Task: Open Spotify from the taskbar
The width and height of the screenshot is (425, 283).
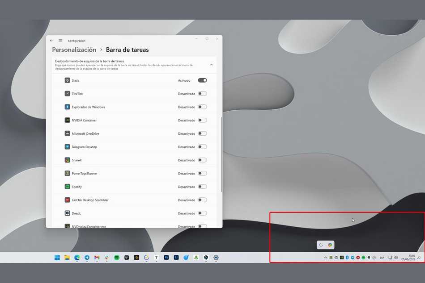Action: coord(116,258)
